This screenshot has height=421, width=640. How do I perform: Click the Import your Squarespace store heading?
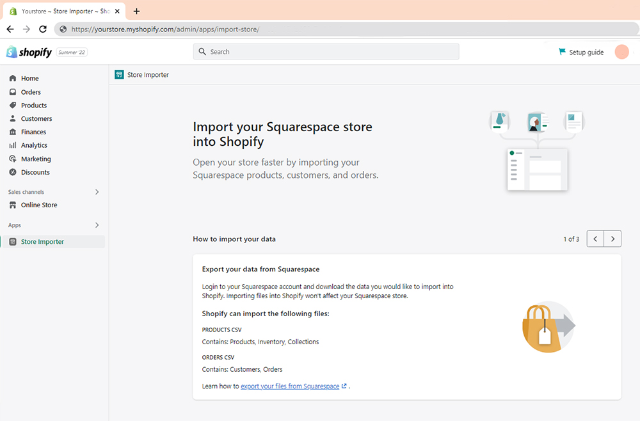(282, 134)
